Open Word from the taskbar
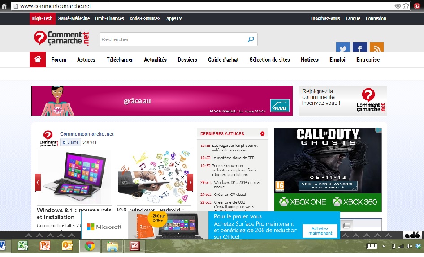The width and height of the screenshot is (424, 257). (x=3, y=246)
